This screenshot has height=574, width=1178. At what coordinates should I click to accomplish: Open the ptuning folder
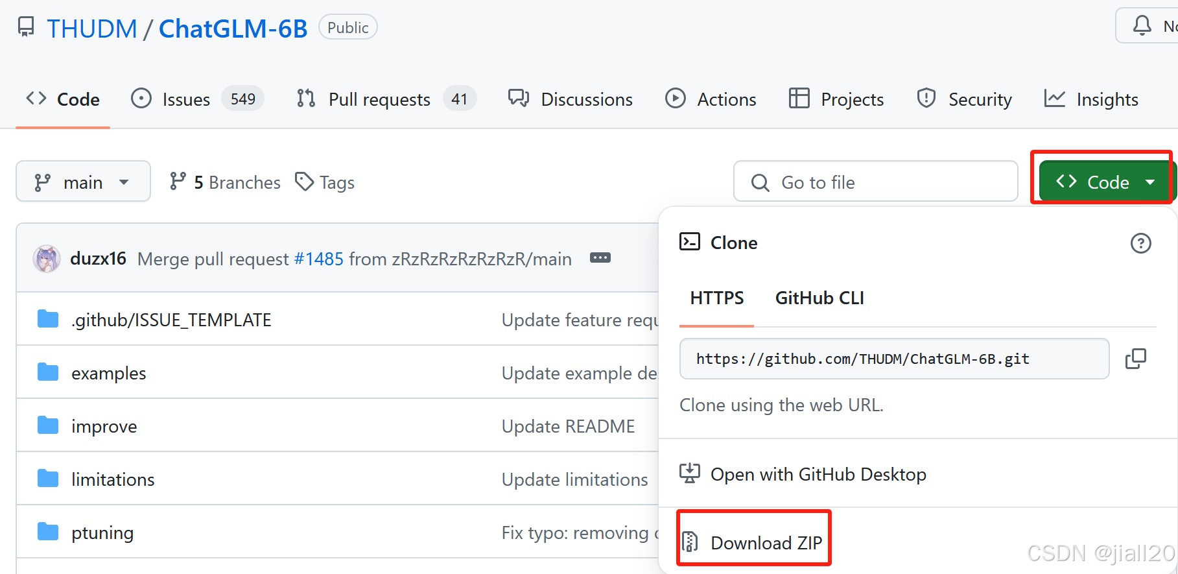[102, 532]
